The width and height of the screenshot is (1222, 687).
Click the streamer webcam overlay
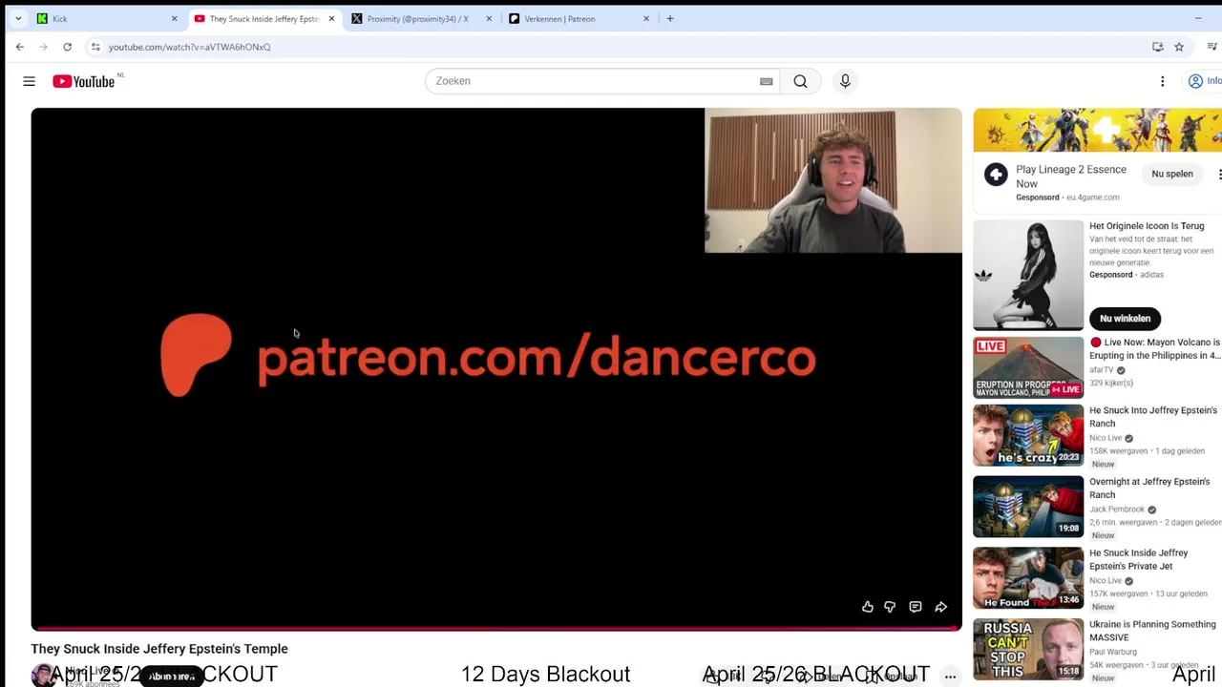[x=833, y=181]
